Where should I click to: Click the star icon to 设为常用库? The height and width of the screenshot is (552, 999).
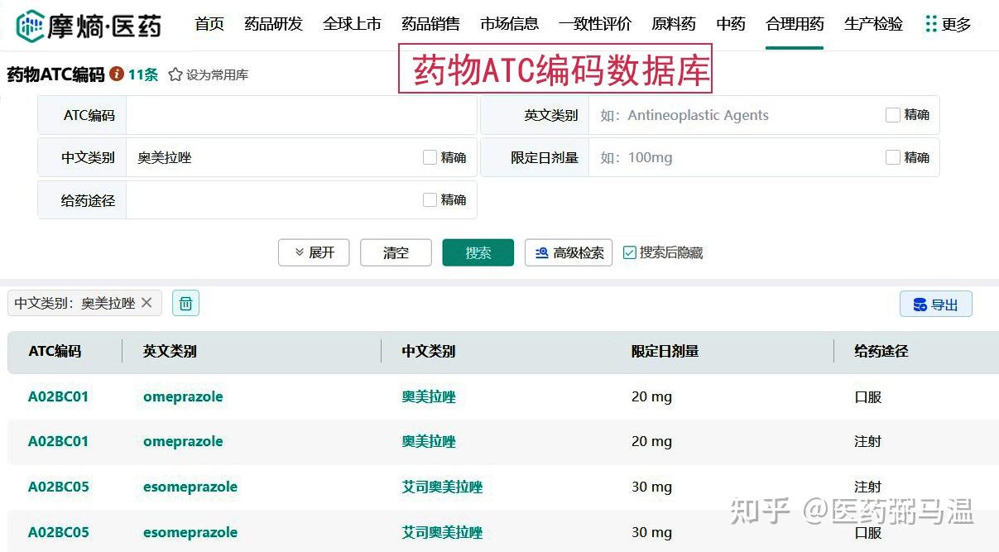(174, 74)
